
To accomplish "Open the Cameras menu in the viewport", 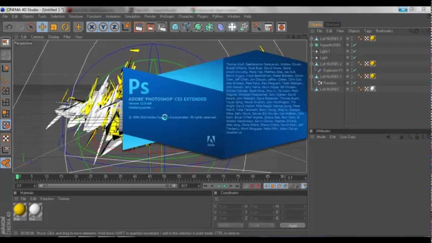I will 37,37.
